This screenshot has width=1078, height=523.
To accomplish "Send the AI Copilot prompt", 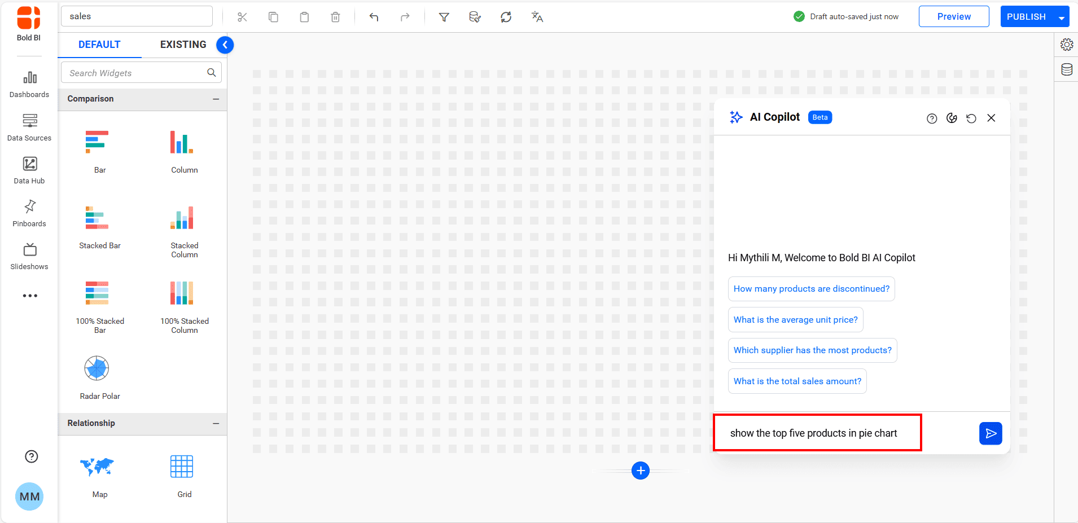I will (x=990, y=433).
